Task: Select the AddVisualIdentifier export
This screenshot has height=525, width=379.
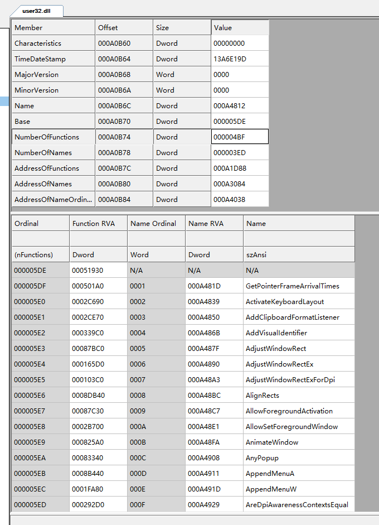Action: pyautogui.click(x=299, y=333)
